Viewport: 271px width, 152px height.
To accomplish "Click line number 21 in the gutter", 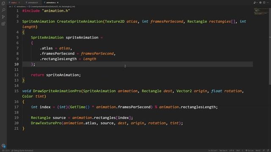I will coord(17,128).
